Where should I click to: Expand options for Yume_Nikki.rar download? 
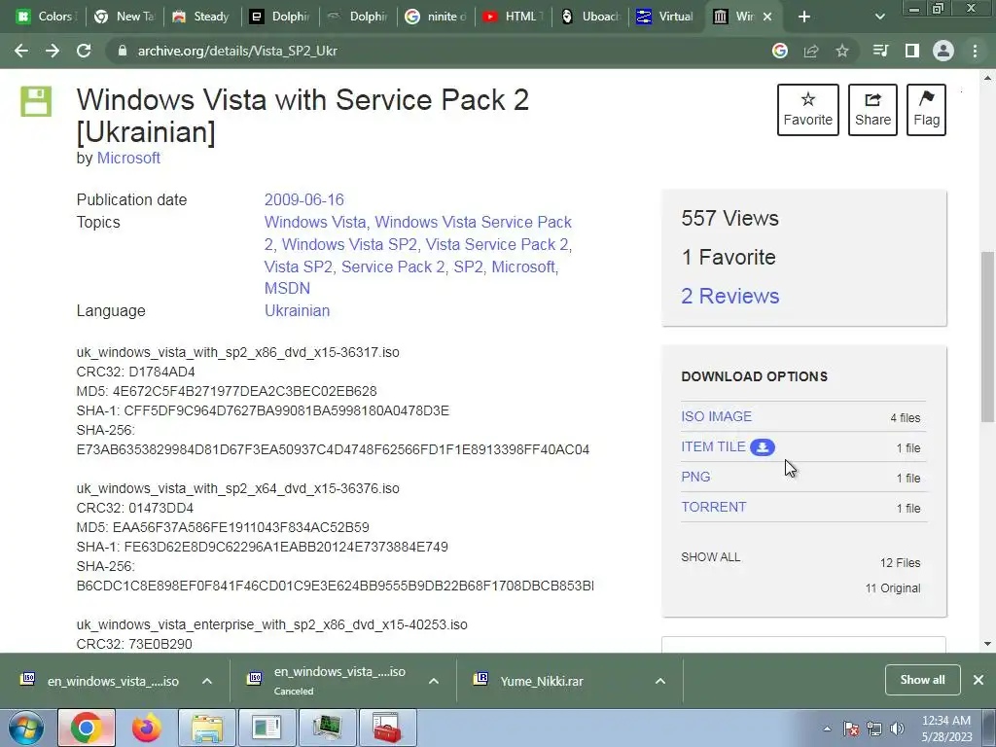tap(660, 681)
